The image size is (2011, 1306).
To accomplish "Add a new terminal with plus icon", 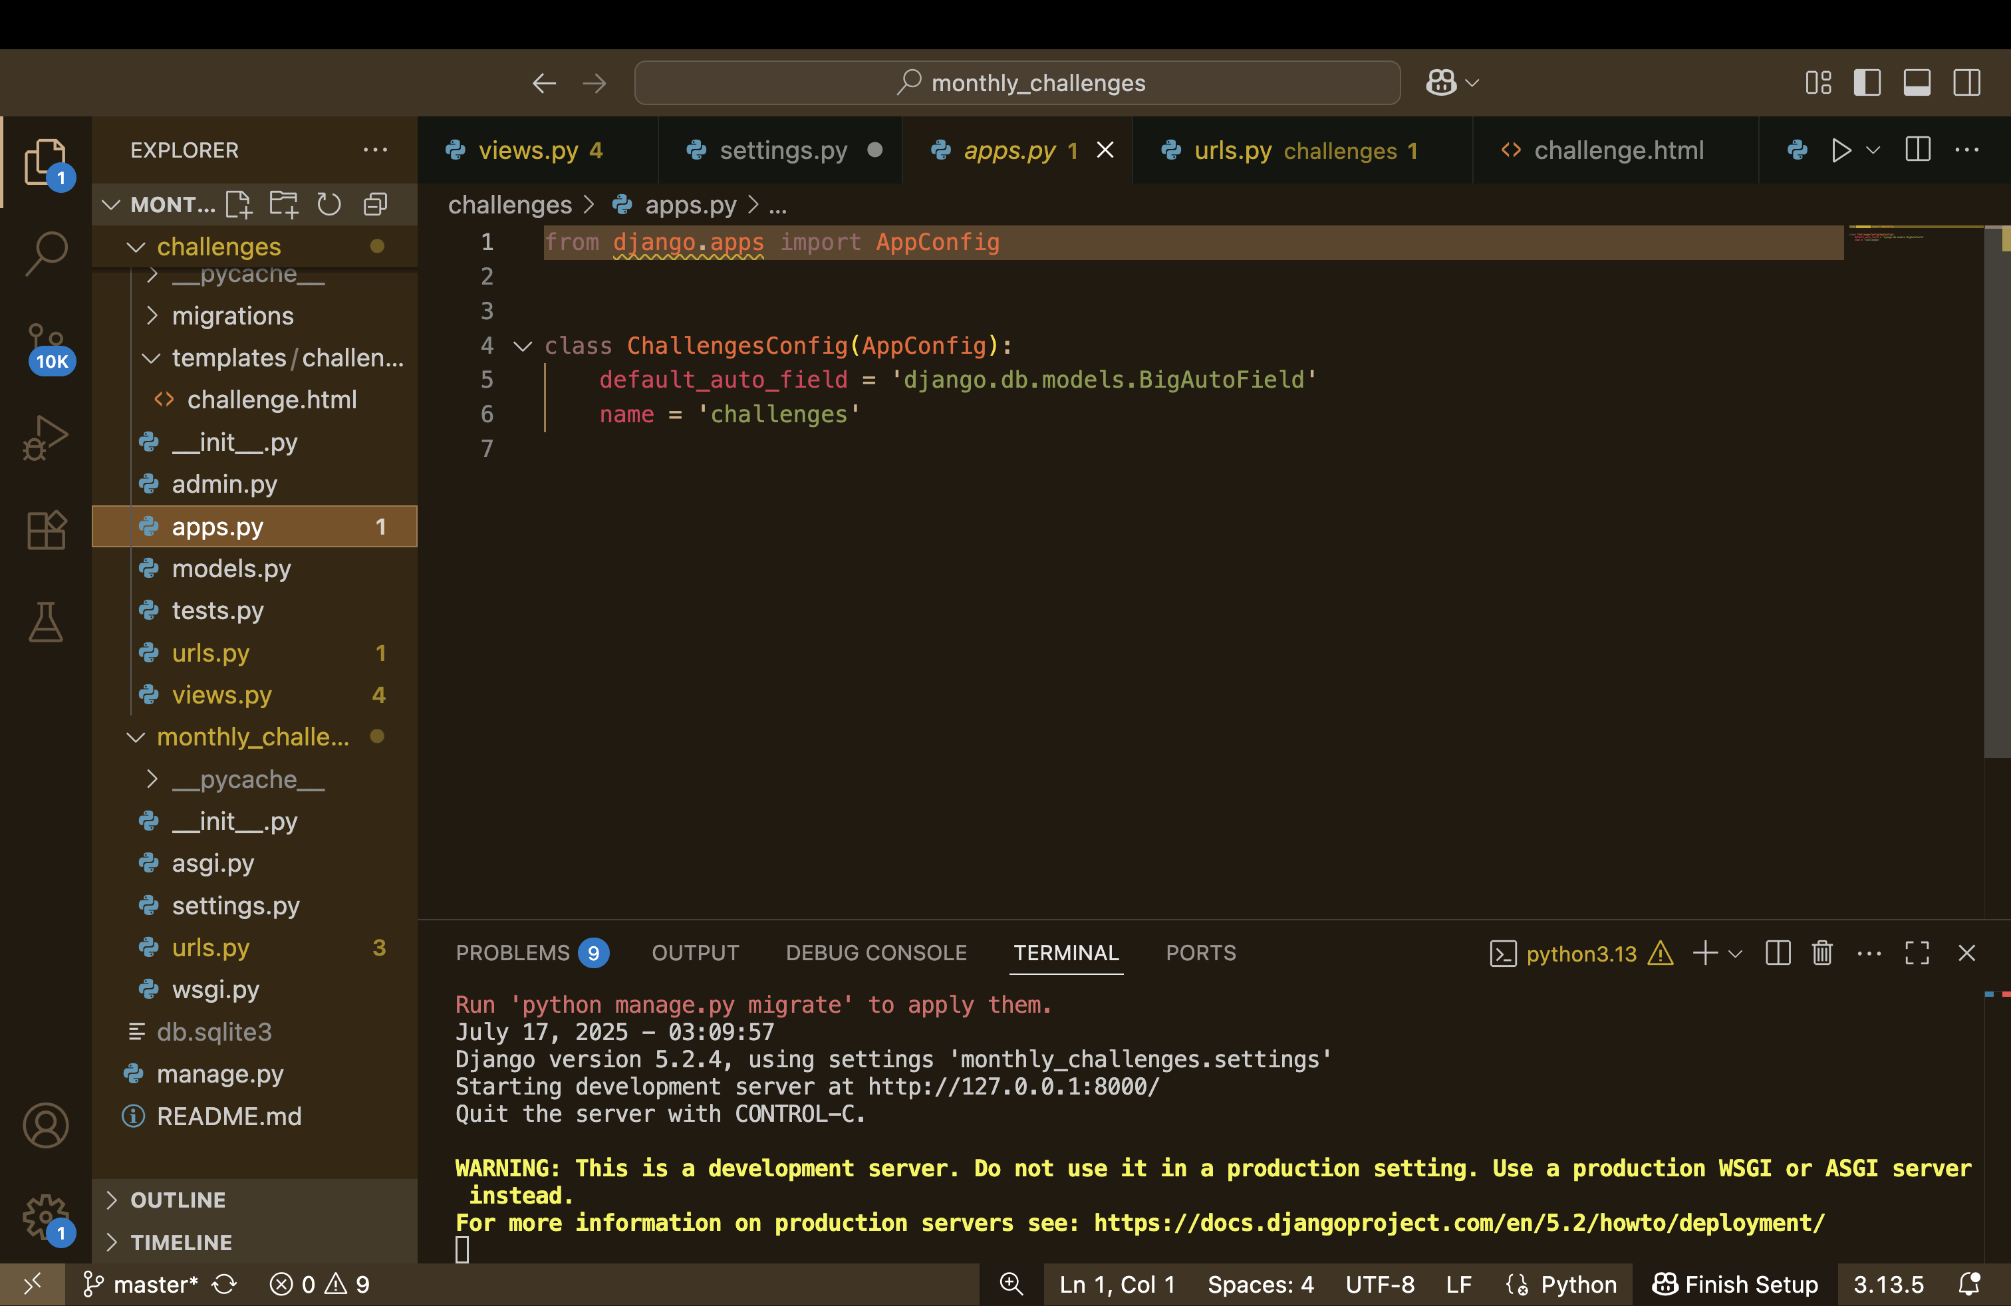I will (1705, 953).
